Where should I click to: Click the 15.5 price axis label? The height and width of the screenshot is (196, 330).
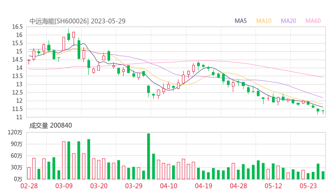[17, 43]
